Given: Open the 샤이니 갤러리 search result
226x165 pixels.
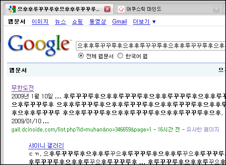Looking at the screenshot, I should [x=46, y=145].
